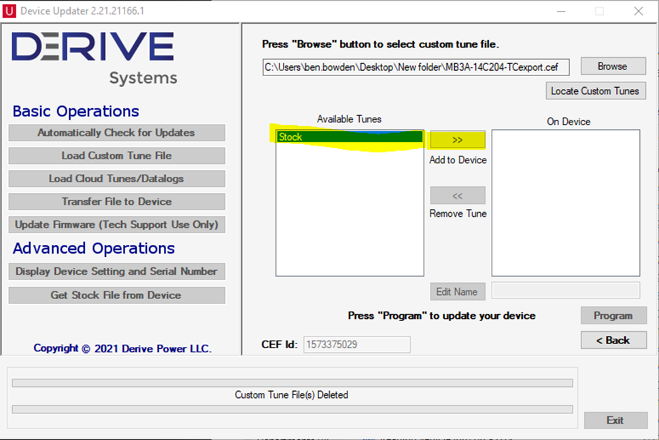
Task: Click Update Firmware (Tech Support Use Only)
Action: [x=116, y=224]
